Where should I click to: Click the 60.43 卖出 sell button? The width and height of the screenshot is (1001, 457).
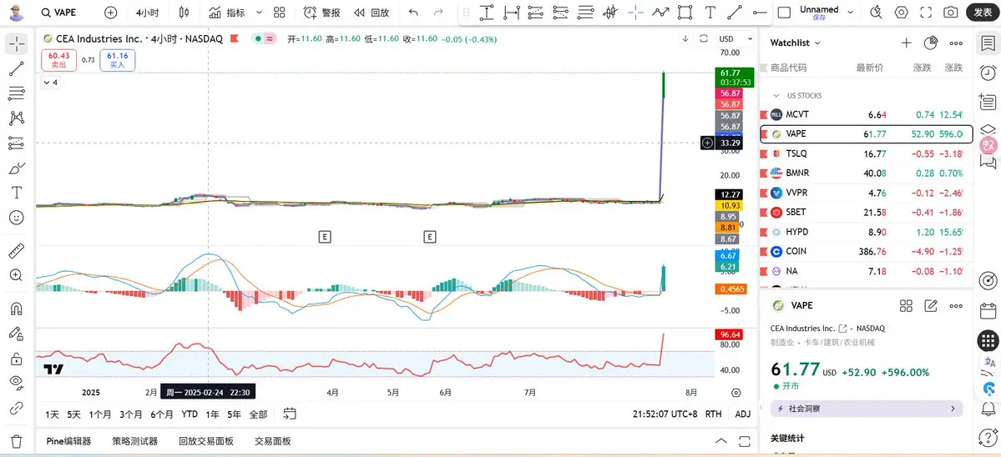pyautogui.click(x=58, y=60)
